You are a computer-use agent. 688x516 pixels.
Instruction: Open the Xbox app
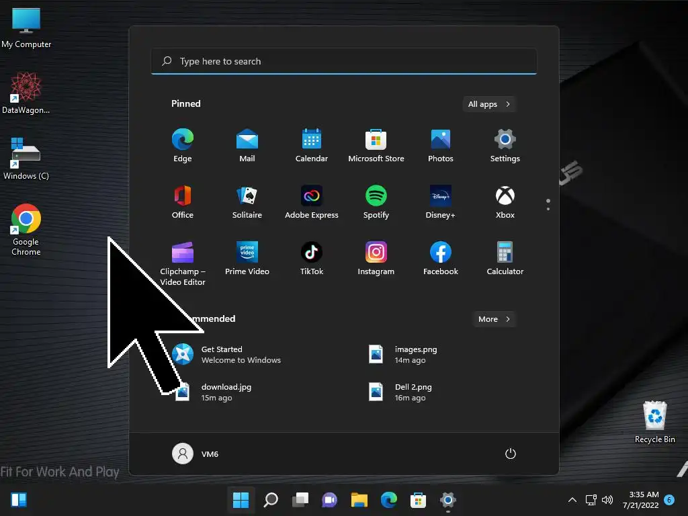505,202
